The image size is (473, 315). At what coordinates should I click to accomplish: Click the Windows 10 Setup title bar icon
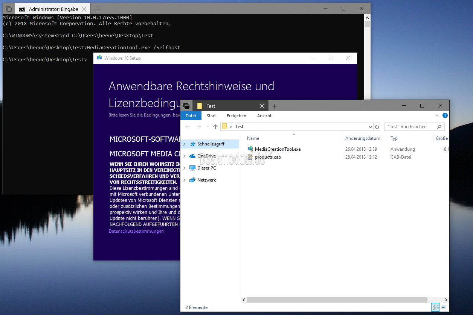(99, 58)
